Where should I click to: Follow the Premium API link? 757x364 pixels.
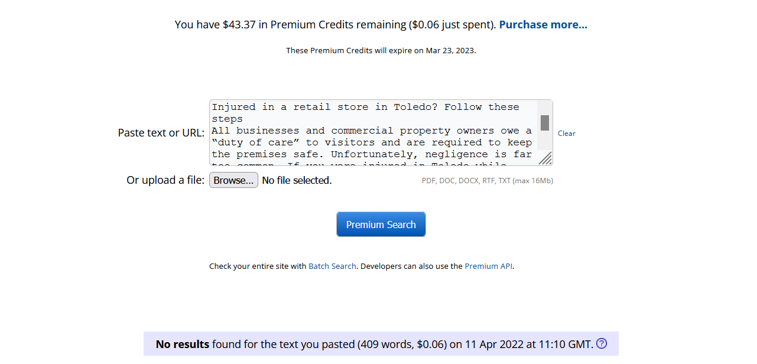coord(488,266)
